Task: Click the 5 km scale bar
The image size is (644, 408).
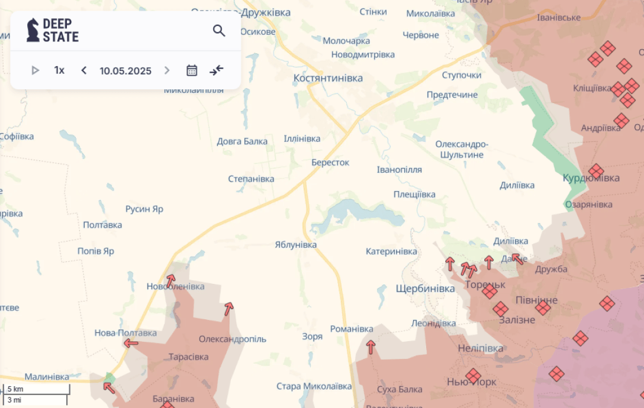Action: coord(36,389)
